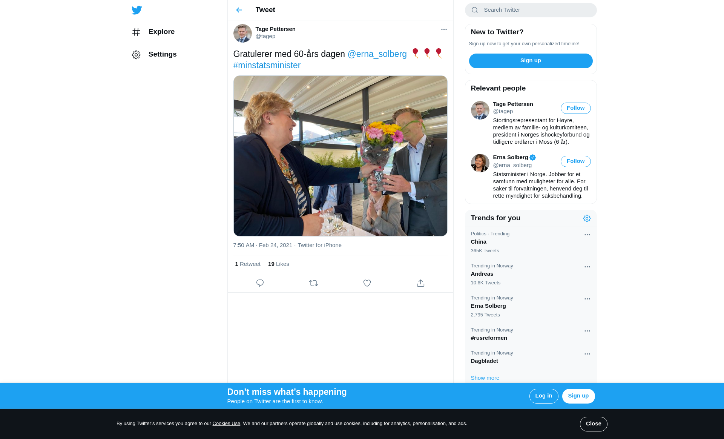724x439 pixels.
Task: Click the #minstatsminister hashtag link
Action: coord(267,66)
